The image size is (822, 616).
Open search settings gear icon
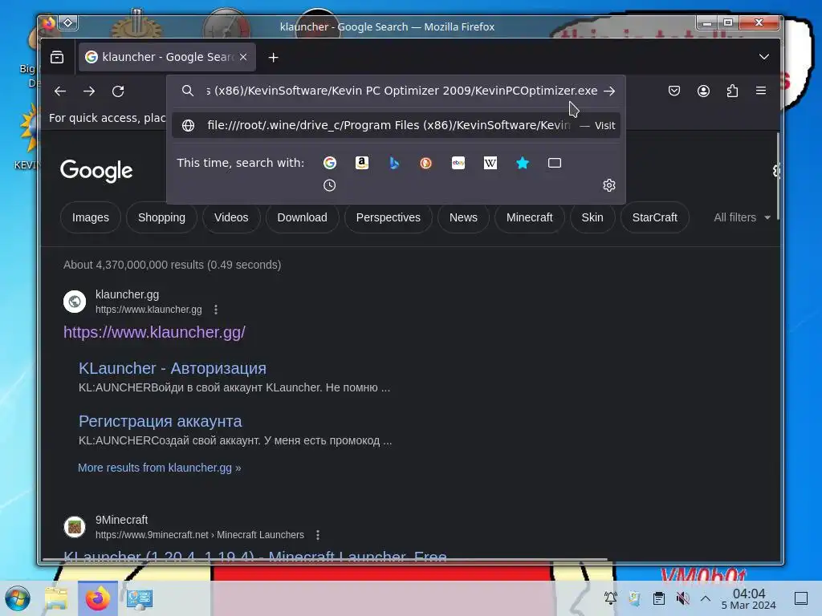coord(608,185)
